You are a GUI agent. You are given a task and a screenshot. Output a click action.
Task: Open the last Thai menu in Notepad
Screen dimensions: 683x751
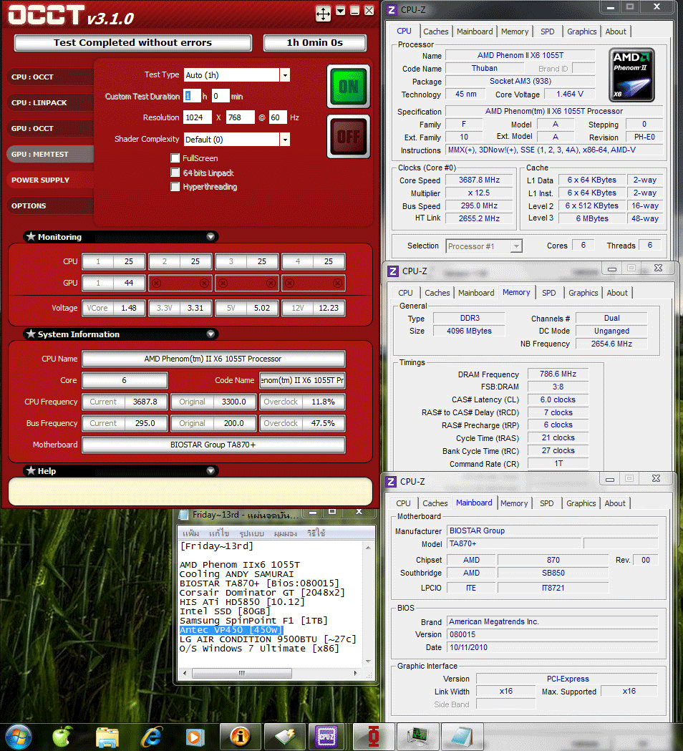pyautogui.click(x=316, y=533)
